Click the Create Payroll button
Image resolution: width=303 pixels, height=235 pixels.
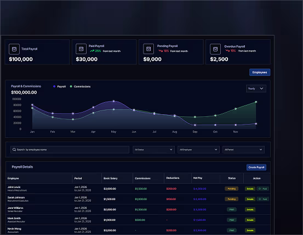(x=256, y=167)
